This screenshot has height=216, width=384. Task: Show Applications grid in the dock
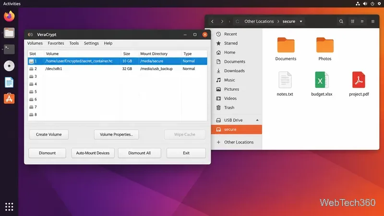pyautogui.click(x=9, y=207)
